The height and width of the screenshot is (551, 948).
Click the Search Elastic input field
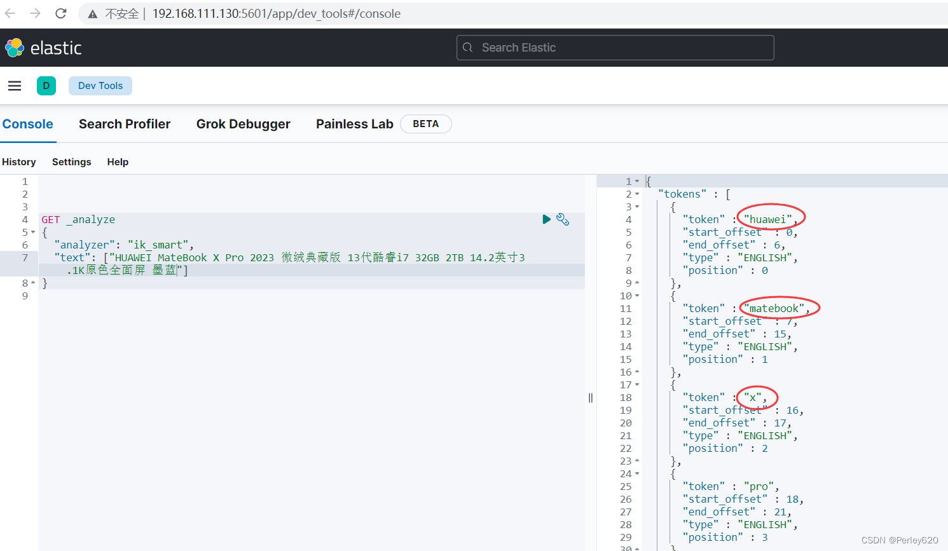615,48
